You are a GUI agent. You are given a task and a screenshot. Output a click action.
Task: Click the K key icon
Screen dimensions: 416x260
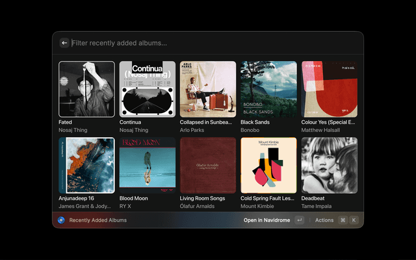[354, 220]
